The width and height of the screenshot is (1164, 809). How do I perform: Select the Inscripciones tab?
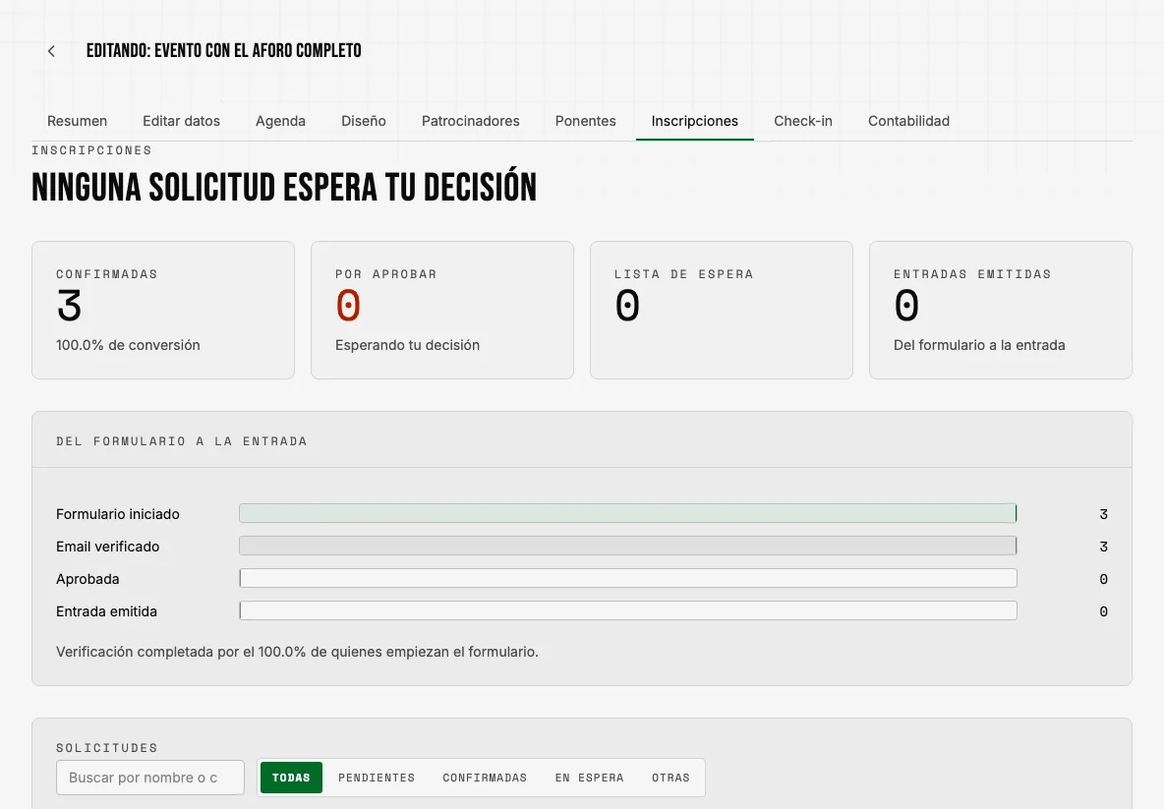point(695,121)
